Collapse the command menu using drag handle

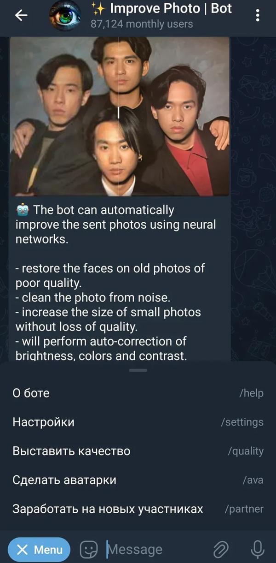138,370
